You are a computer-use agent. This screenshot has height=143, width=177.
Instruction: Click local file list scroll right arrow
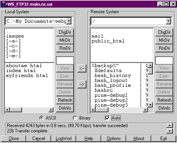51,110
